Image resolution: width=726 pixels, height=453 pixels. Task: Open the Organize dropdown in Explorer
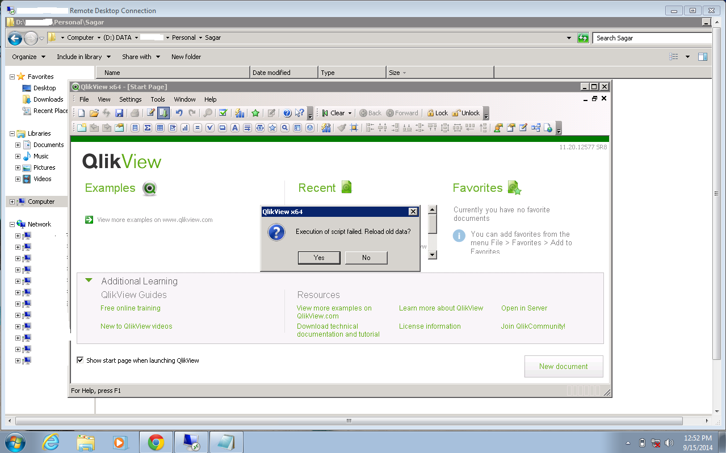[x=27, y=57]
